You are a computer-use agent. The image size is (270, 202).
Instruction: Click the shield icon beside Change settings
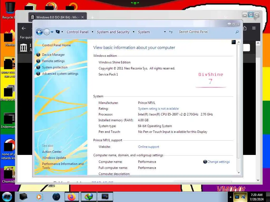pyautogui.click(x=205, y=162)
